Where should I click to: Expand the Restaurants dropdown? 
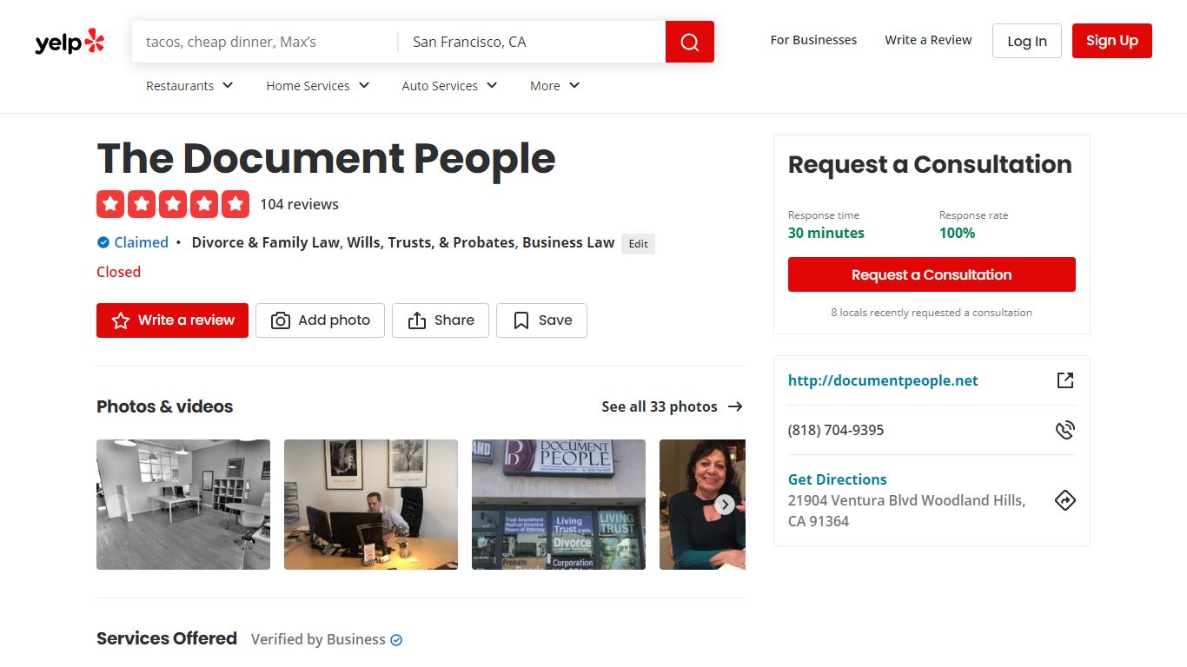(189, 85)
